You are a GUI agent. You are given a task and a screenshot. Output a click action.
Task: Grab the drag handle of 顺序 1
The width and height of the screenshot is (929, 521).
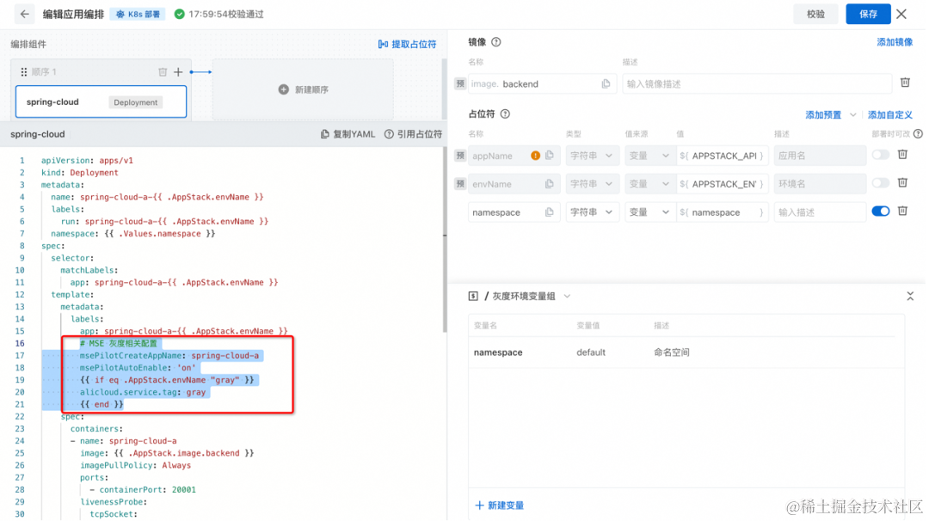tap(24, 72)
